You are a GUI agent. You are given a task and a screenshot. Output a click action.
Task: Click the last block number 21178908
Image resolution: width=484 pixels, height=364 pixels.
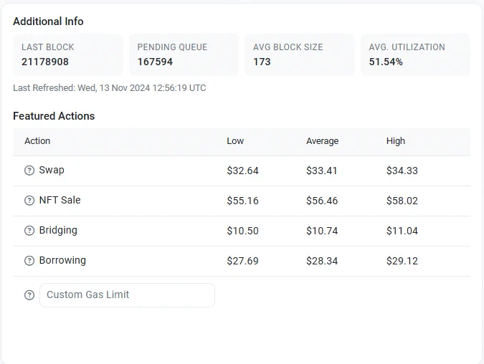[45, 62]
